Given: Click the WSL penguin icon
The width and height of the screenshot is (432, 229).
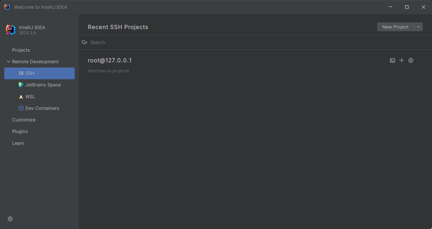Looking at the screenshot, I should click(21, 97).
